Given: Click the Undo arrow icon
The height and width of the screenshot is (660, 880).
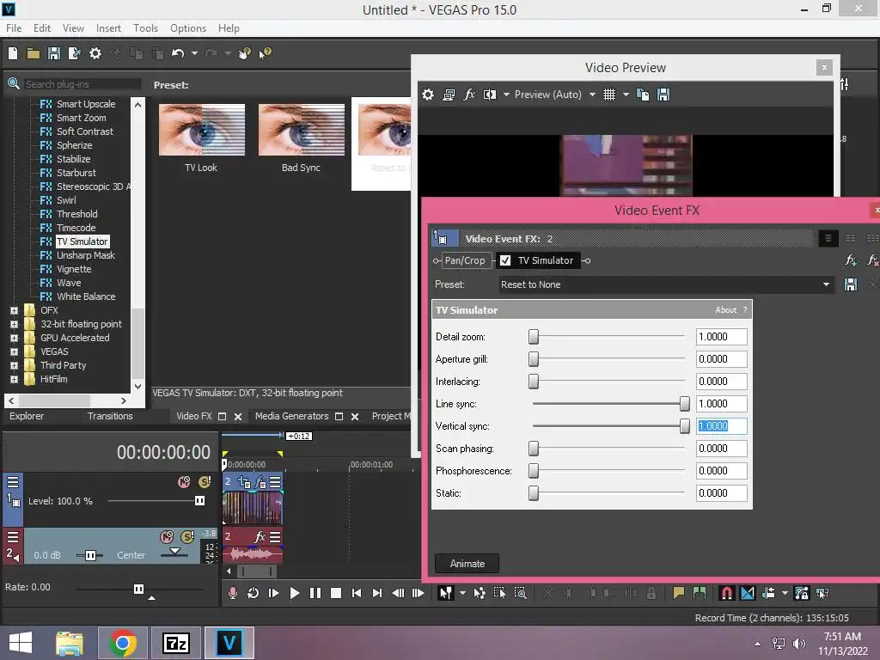Looking at the screenshot, I should pos(178,53).
